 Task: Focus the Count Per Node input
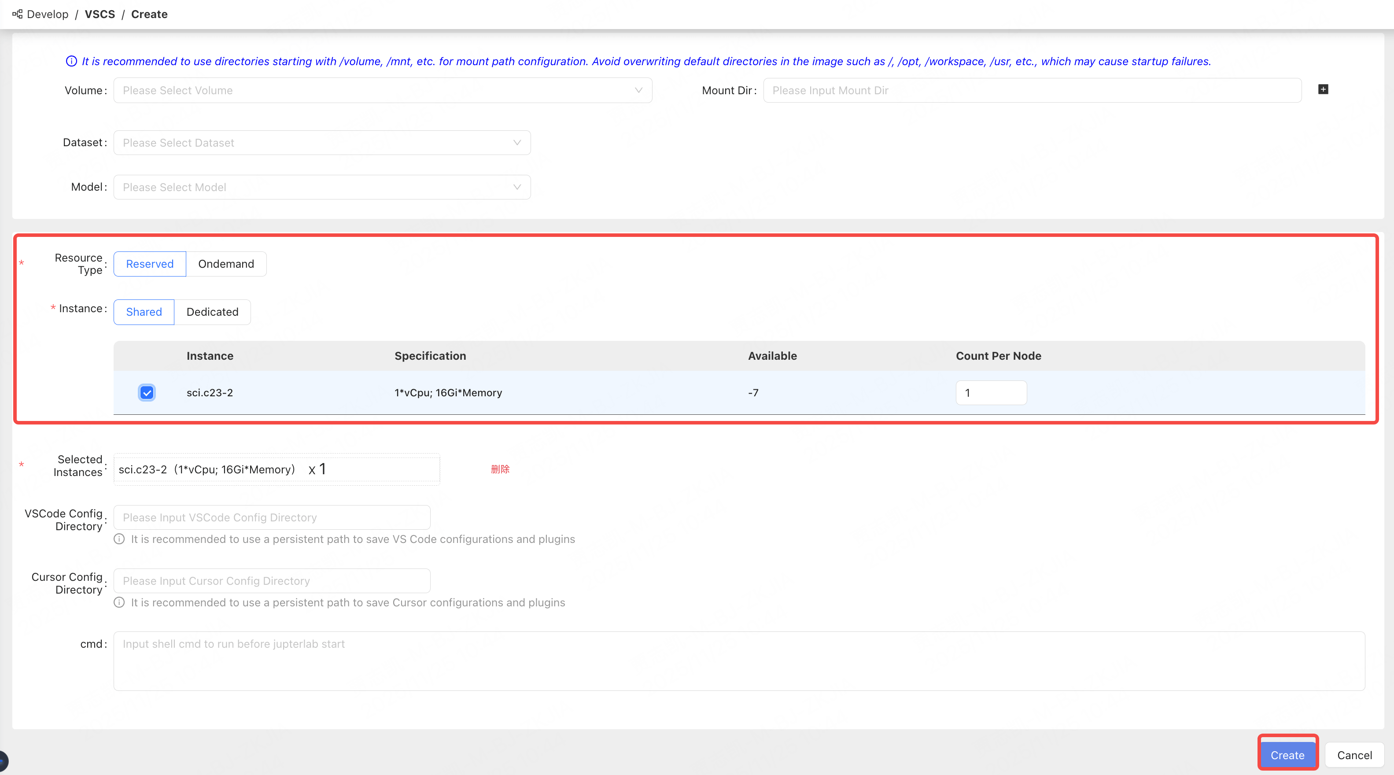tap(991, 393)
